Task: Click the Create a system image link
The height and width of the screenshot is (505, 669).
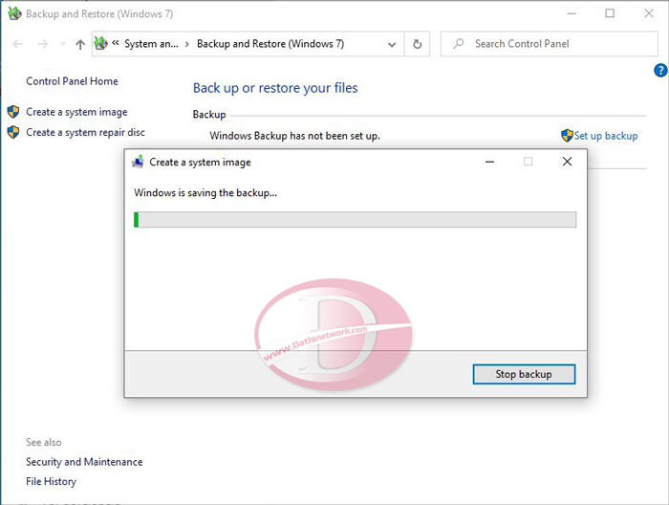Action: [x=76, y=112]
